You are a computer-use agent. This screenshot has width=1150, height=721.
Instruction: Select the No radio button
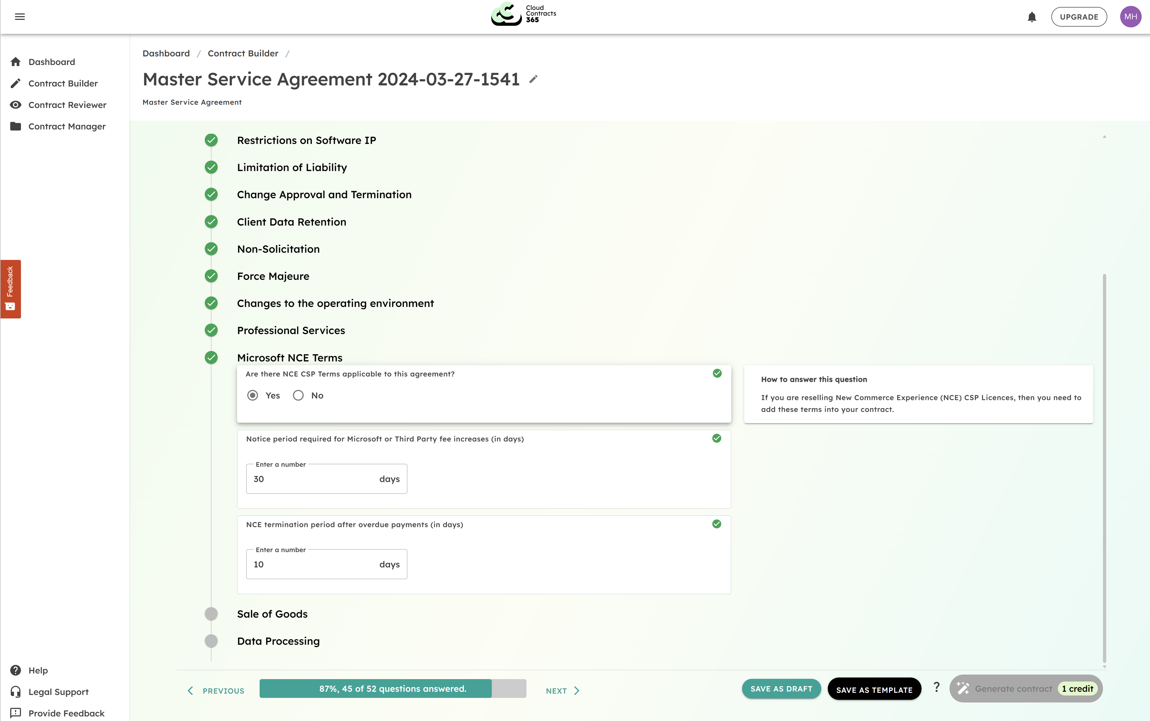(298, 395)
